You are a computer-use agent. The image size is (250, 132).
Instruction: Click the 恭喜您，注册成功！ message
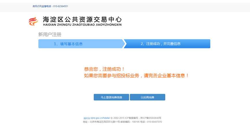[x=104, y=69]
